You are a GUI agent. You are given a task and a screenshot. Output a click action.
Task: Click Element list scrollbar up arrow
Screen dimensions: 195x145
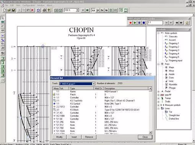click(150, 88)
